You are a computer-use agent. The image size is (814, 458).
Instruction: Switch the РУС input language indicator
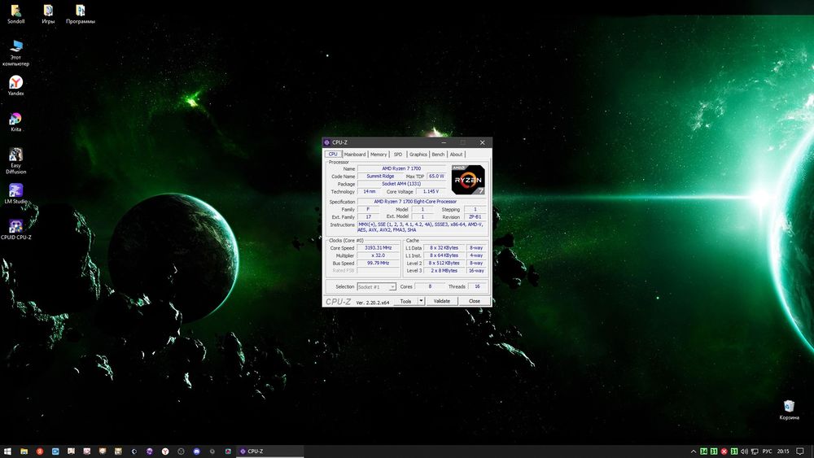[x=767, y=451]
